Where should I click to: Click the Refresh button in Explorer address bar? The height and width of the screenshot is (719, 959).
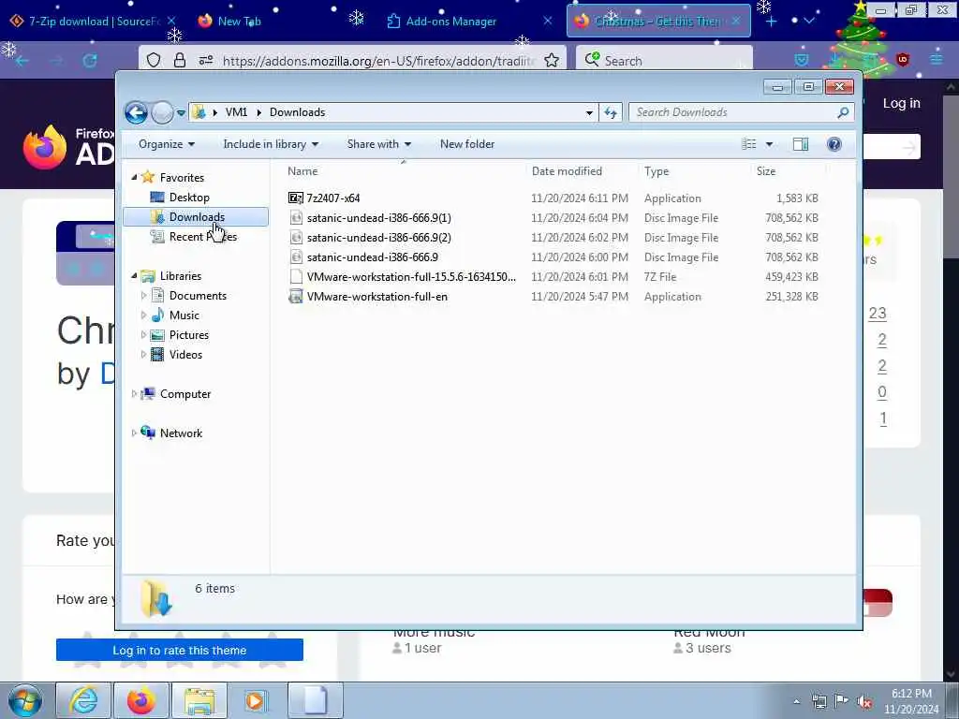611,112
